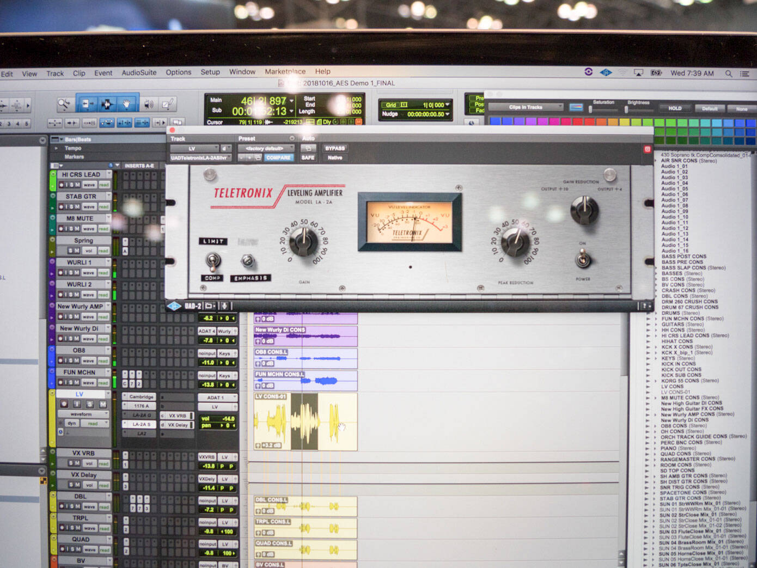Open Nudge value dropdown arrow
This screenshot has height=568, width=757.
(x=448, y=114)
